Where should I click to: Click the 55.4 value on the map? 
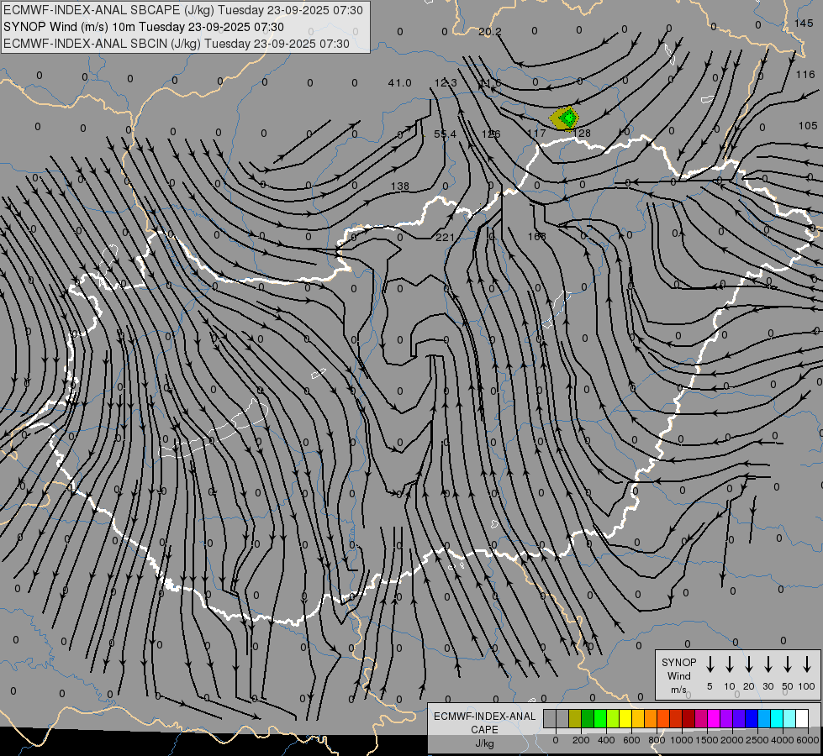[445, 134]
